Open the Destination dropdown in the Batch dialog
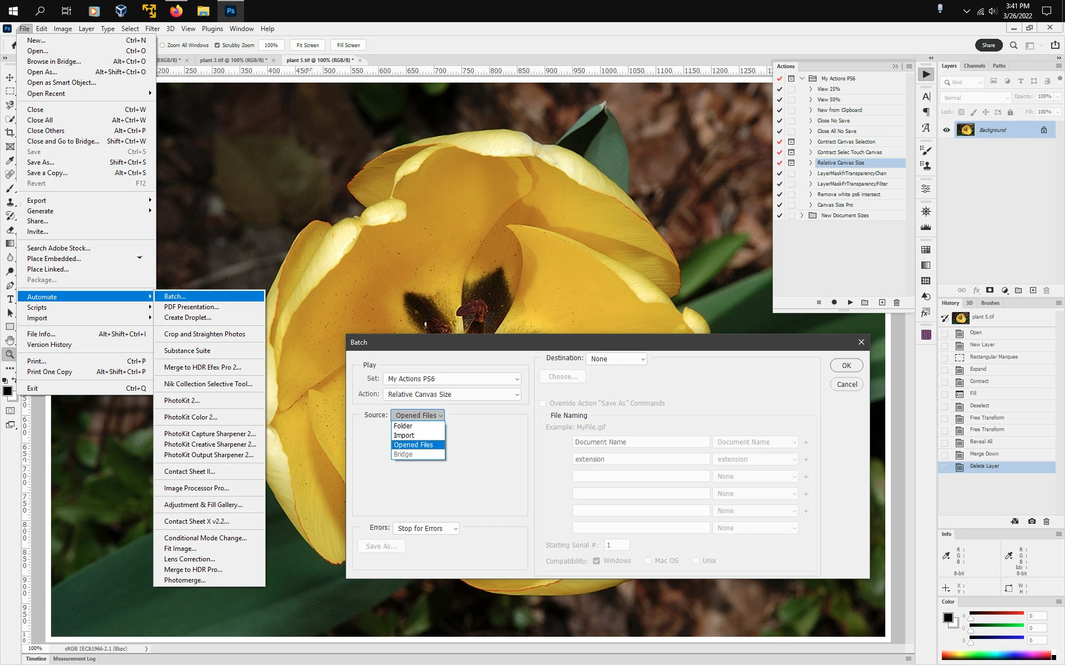The image size is (1065, 665). 616,359
